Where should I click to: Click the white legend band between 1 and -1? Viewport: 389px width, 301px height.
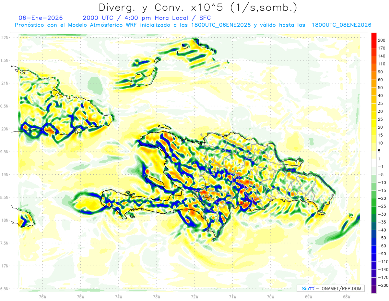[374, 163]
